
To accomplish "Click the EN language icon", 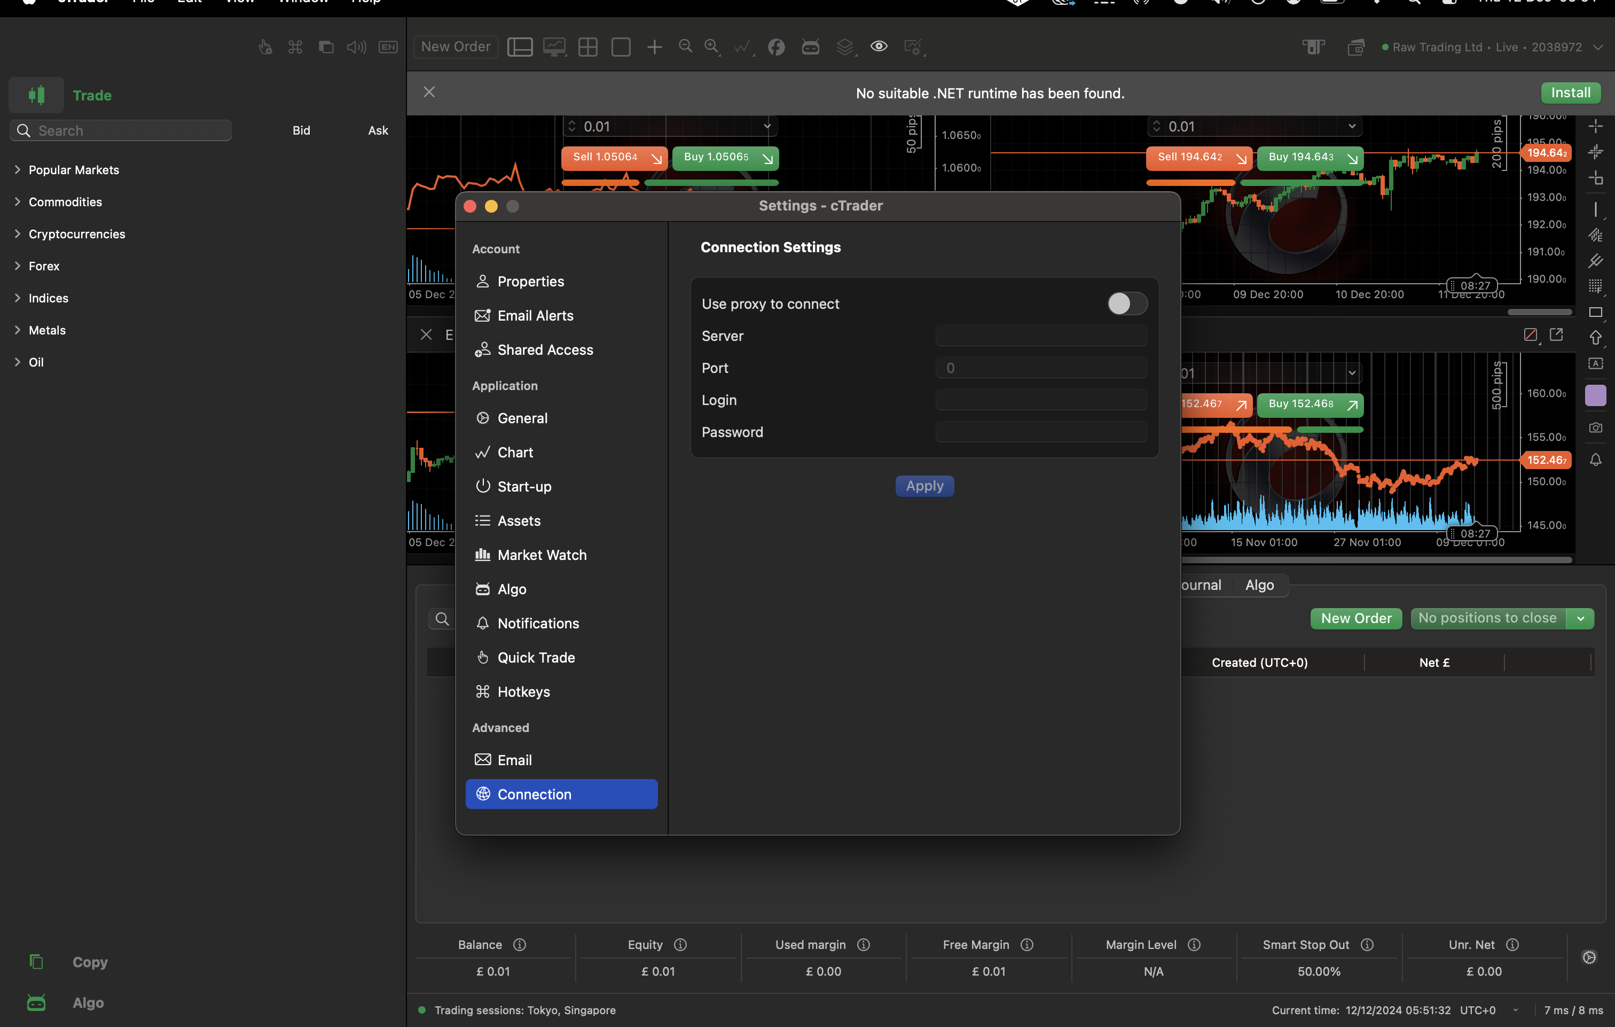I will 388,47.
